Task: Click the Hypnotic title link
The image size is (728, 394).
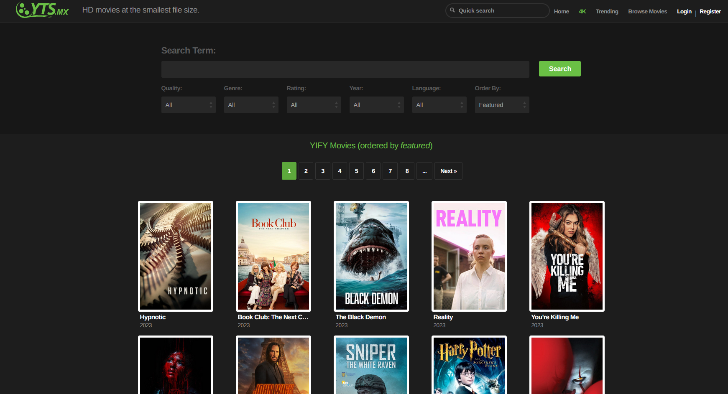Action: pos(153,317)
